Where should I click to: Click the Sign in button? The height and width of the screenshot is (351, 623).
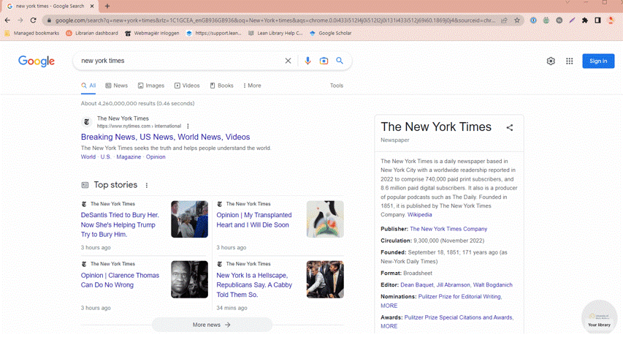coord(597,61)
